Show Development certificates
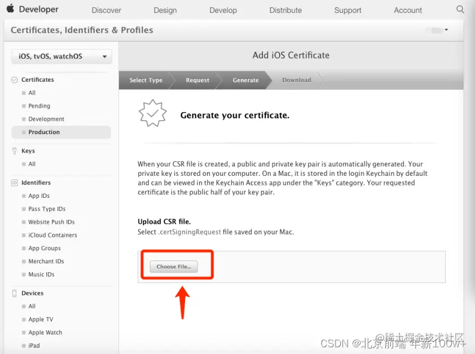Image resolution: width=475 pixels, height=354 pixels. [x=46, y=119]
